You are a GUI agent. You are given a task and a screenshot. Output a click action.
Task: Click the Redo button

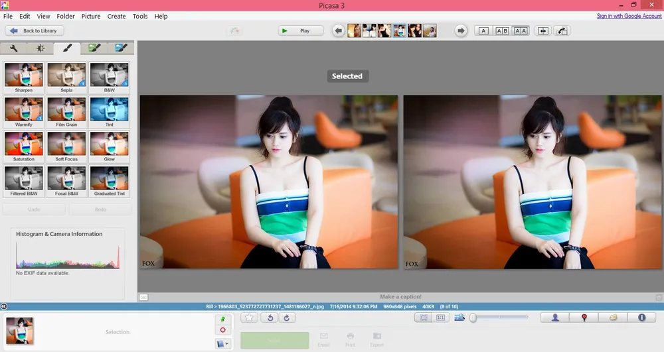[100, 209]
